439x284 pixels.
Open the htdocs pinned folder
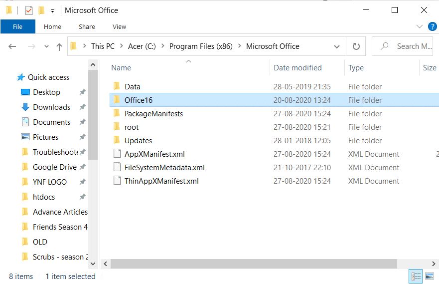(x=44, y=197)
